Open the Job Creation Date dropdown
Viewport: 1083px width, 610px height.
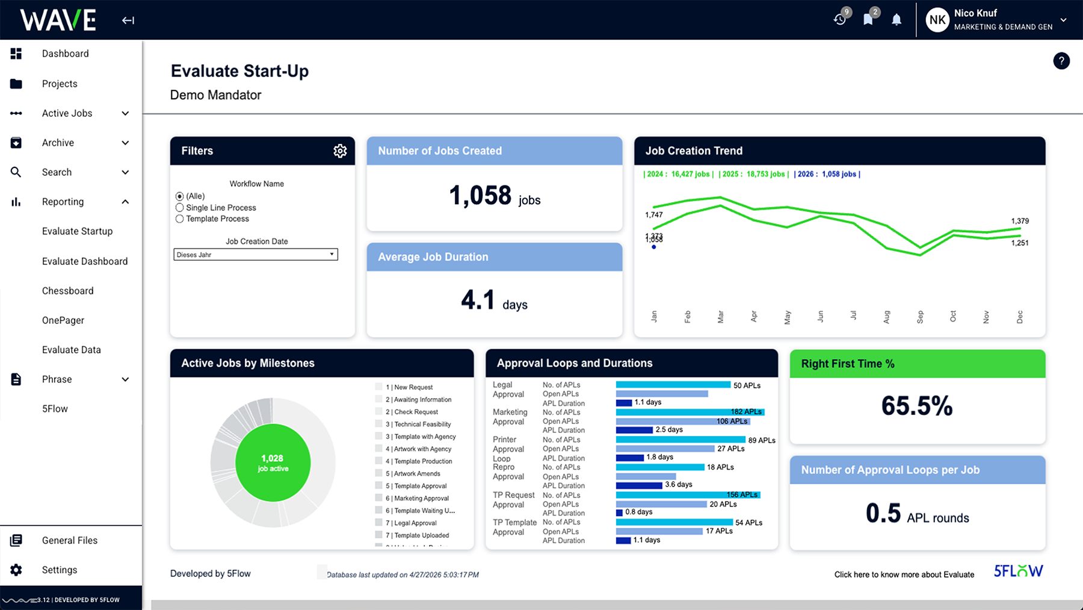pos(256,255)
